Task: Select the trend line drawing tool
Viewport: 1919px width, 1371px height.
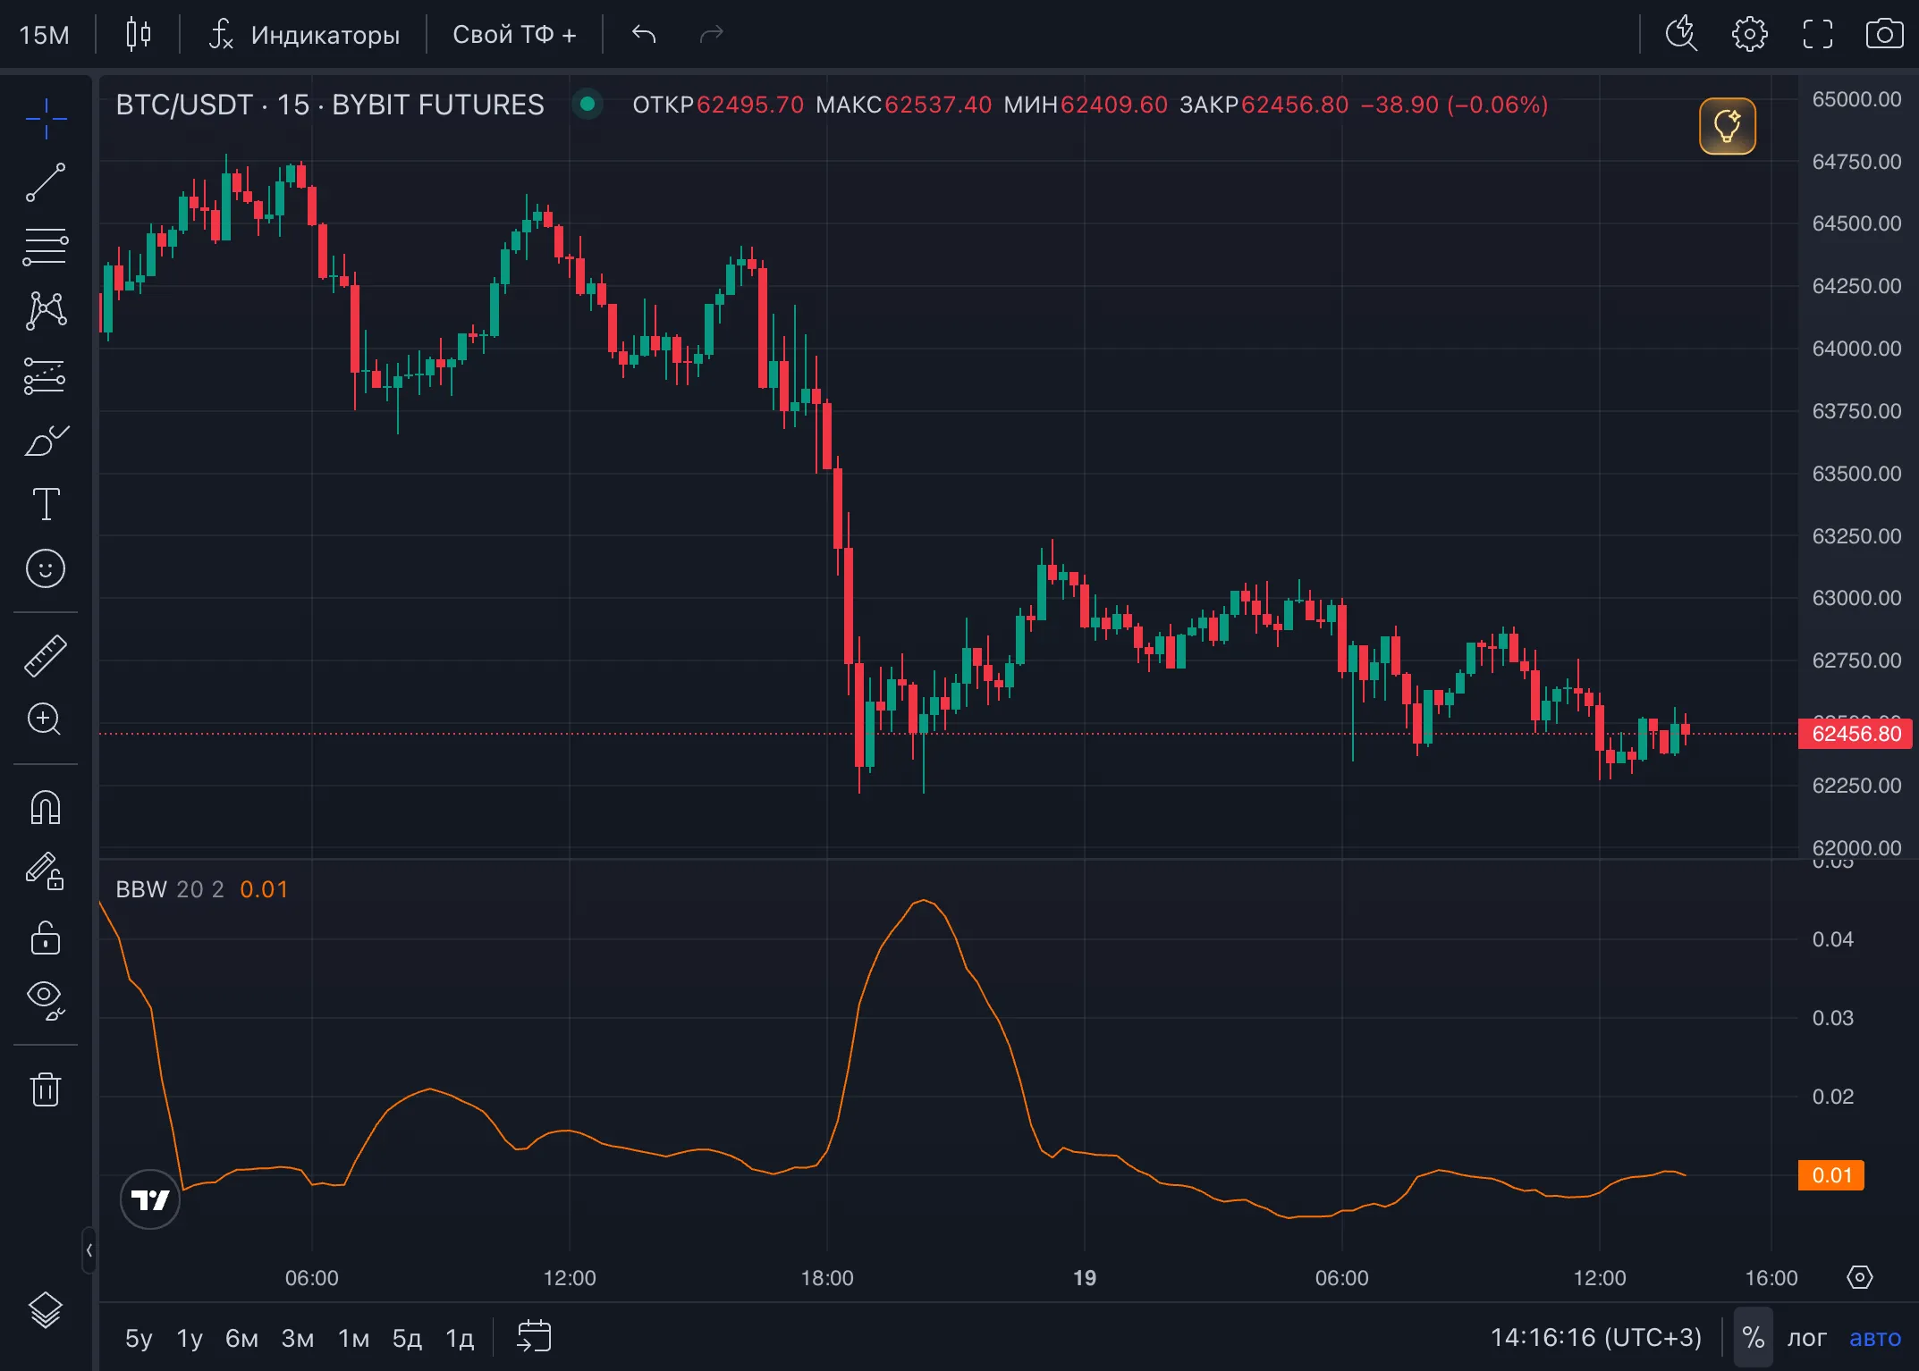Action: click(46, 182)
